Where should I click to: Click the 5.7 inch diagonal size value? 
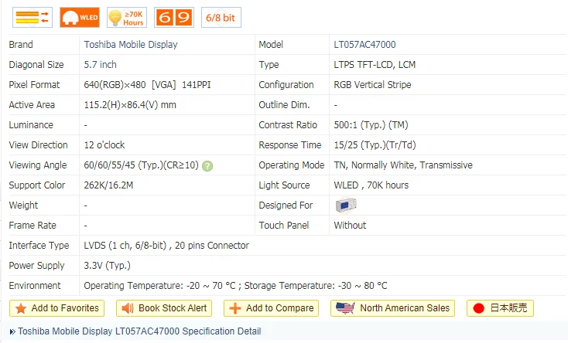[x=101, y=65]
